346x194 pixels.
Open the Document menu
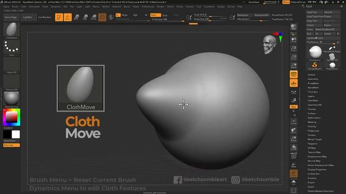tap(35, 6)
